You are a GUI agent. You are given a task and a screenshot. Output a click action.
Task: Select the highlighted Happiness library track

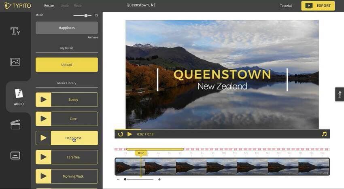74,138
